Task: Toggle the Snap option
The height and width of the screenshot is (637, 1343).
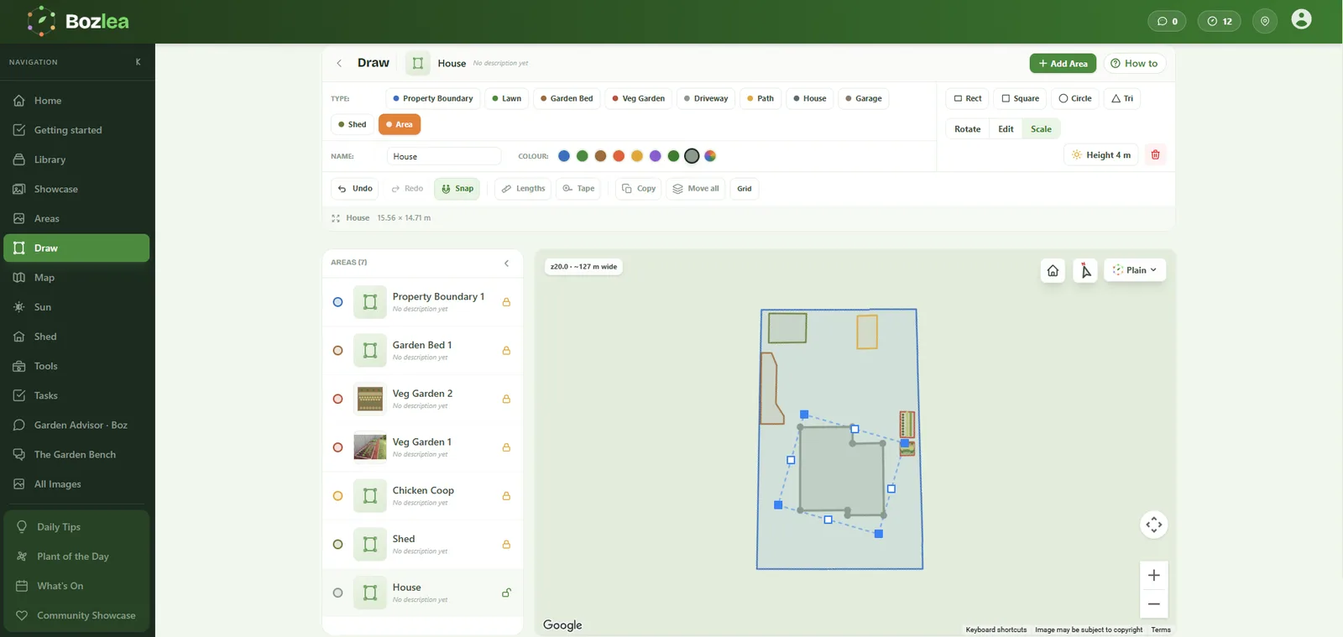Action: pos(457,189)
